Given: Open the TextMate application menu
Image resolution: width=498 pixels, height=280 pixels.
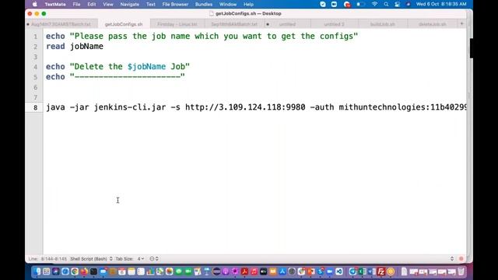Looking at the screenshot, I should coord(55,5).
